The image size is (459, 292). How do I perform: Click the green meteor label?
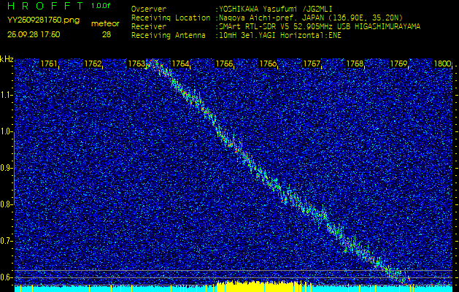tap(105, 23)
